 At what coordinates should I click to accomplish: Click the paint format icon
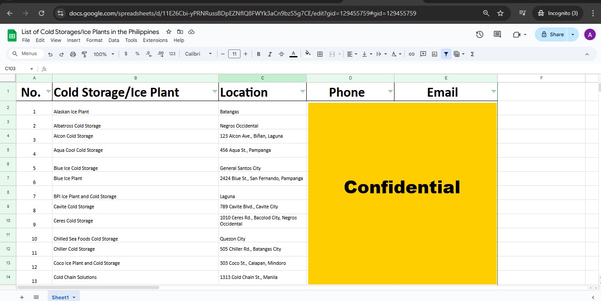pyautogui.click(x=84, y=54)
